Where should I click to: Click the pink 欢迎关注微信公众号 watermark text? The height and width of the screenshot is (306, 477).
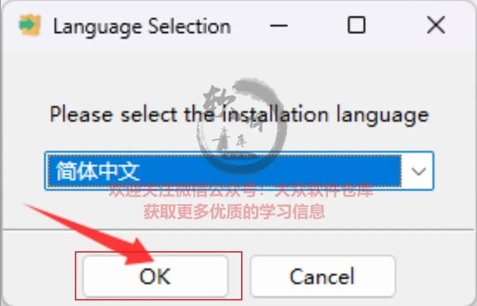point(241,191)
